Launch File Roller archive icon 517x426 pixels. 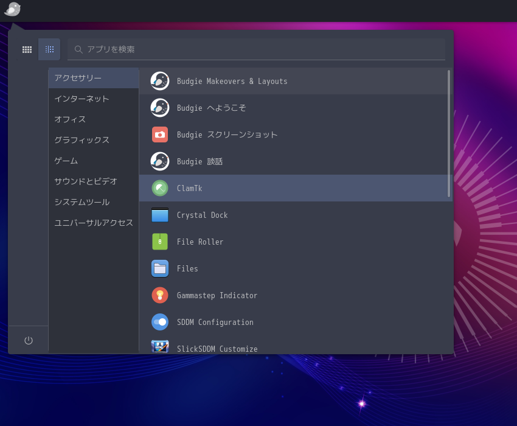[160, 242]
